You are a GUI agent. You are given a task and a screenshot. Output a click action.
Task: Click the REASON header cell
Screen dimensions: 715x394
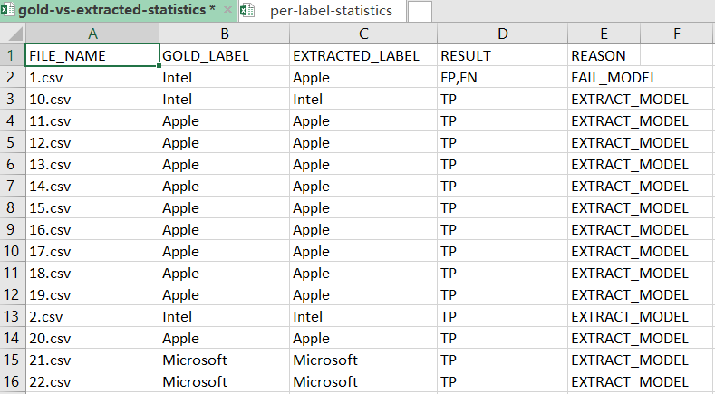coord(604,55)
